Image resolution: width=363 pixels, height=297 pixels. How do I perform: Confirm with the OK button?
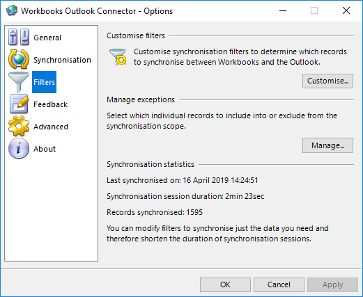tap(225, 284)
